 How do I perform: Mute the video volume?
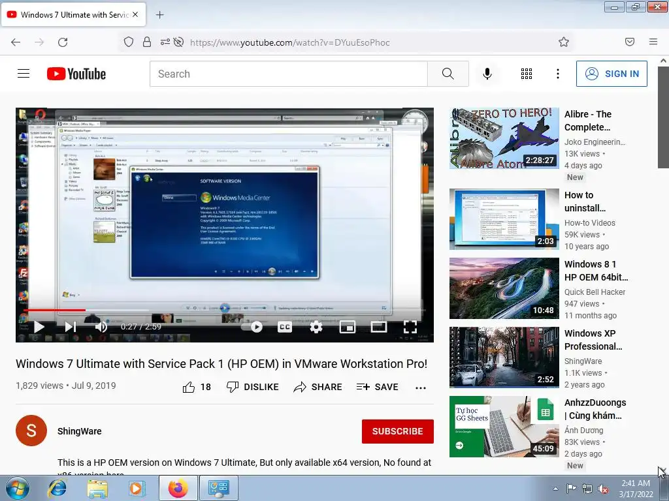pyautogui.click(x=101, y=327)
